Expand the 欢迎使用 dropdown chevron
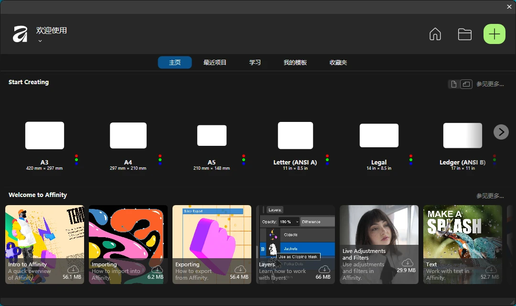516x306 pixels. click(40, 41)
